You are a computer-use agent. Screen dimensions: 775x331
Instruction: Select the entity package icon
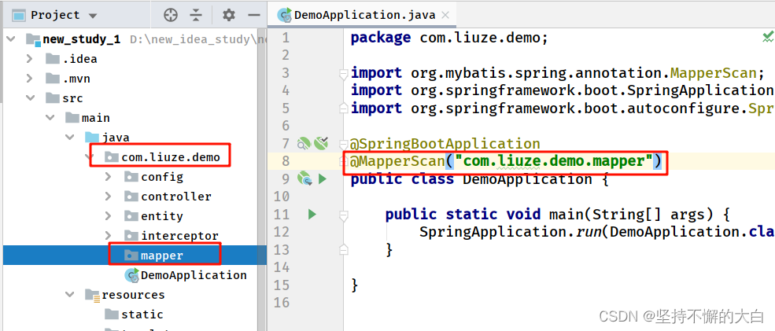131,216
